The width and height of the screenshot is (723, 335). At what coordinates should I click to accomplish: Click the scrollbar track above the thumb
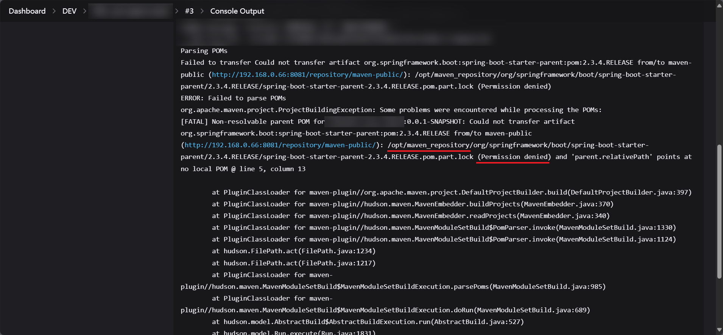719,76
